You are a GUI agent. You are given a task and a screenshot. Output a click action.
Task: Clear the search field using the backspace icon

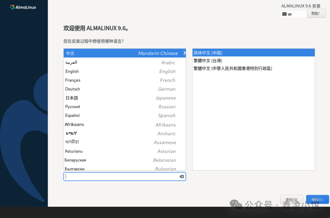[x=182, y=177]
